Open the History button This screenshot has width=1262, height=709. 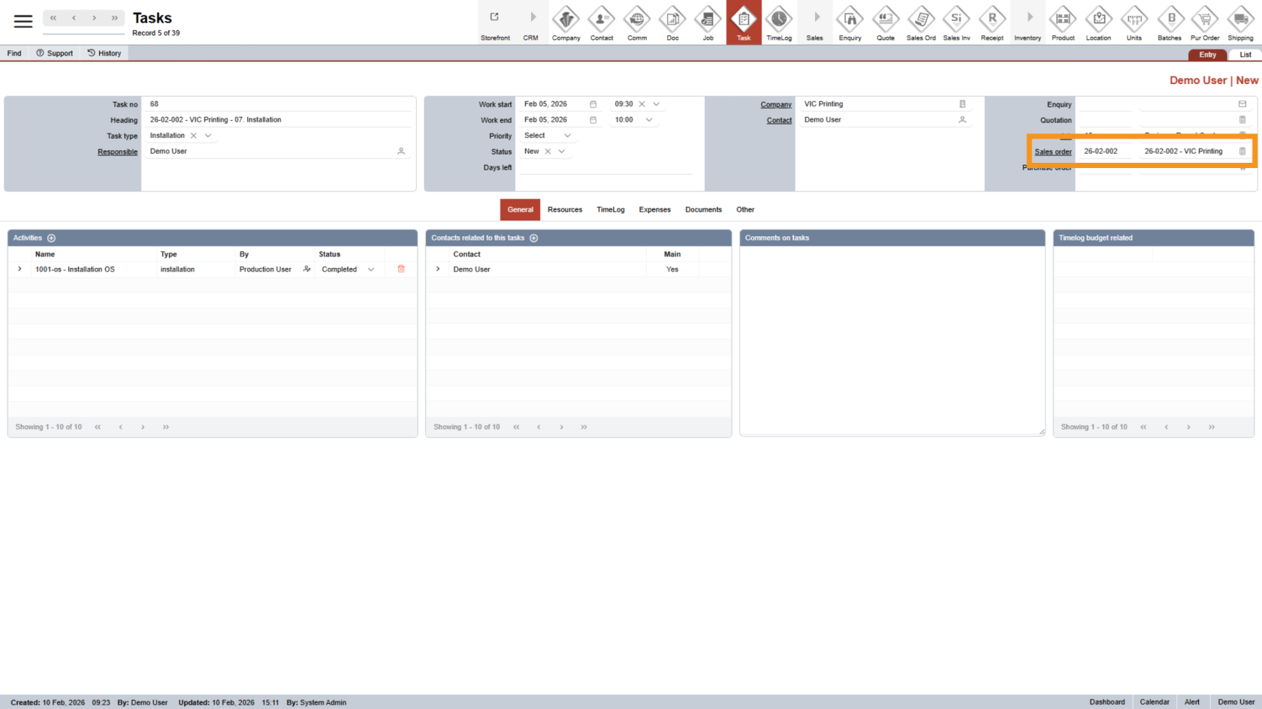[x=104, y=53]
